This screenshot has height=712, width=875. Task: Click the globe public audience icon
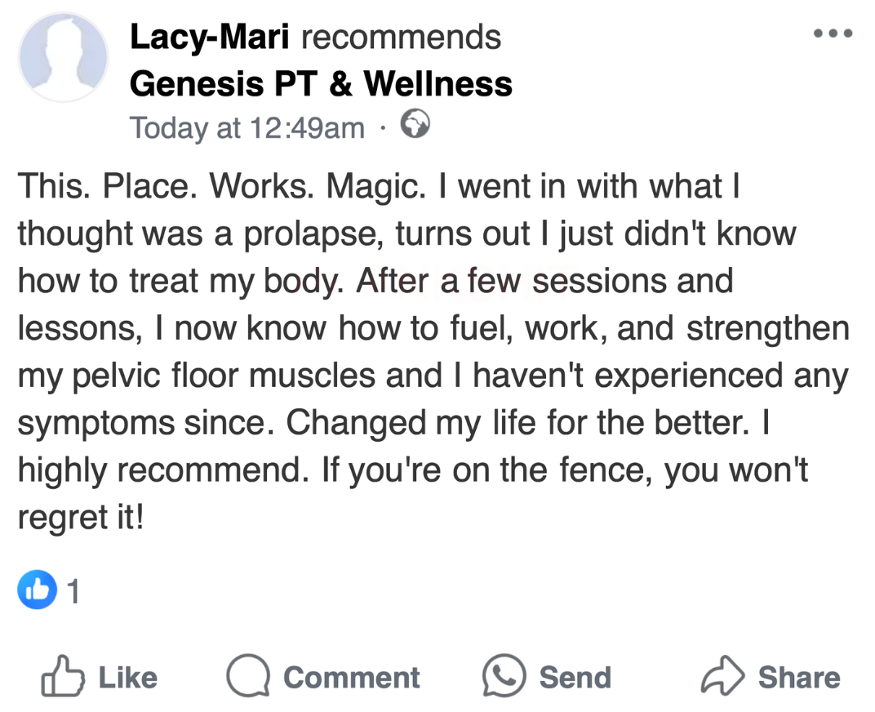point(414,125)
